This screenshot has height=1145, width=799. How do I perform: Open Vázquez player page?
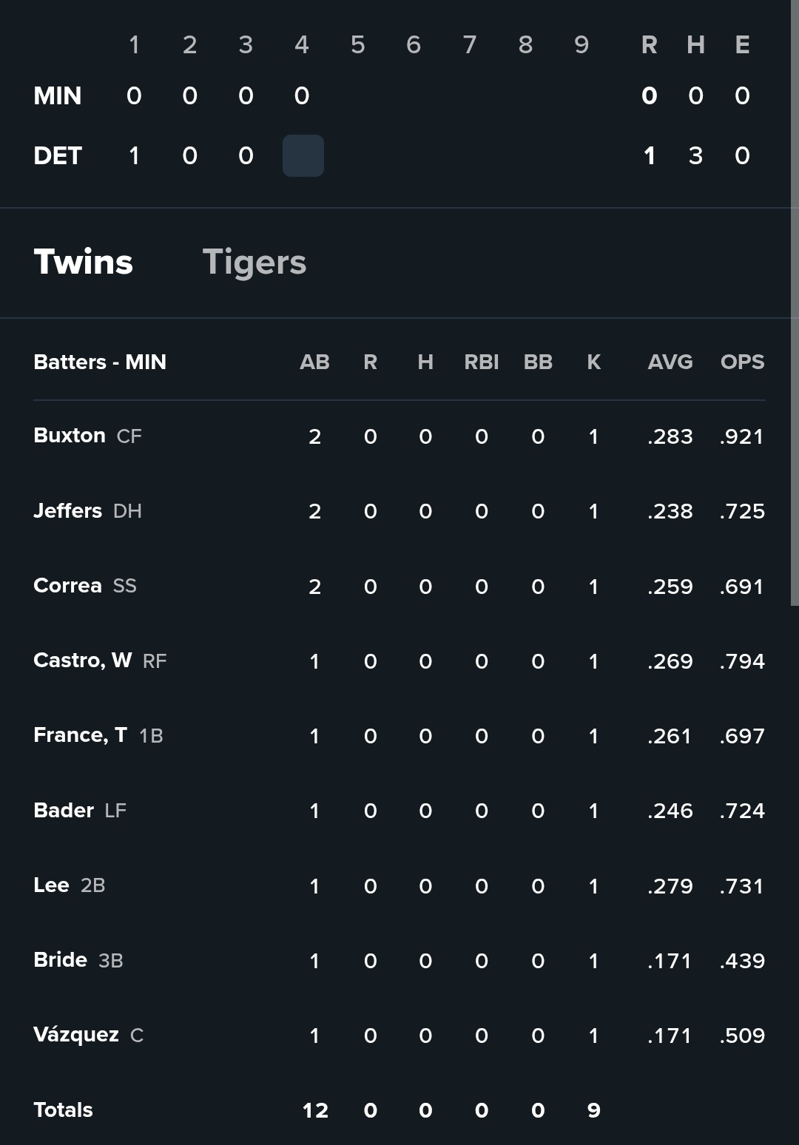[x=76, y=1034]
